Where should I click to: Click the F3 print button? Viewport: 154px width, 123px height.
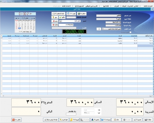[x=137, y=120]
